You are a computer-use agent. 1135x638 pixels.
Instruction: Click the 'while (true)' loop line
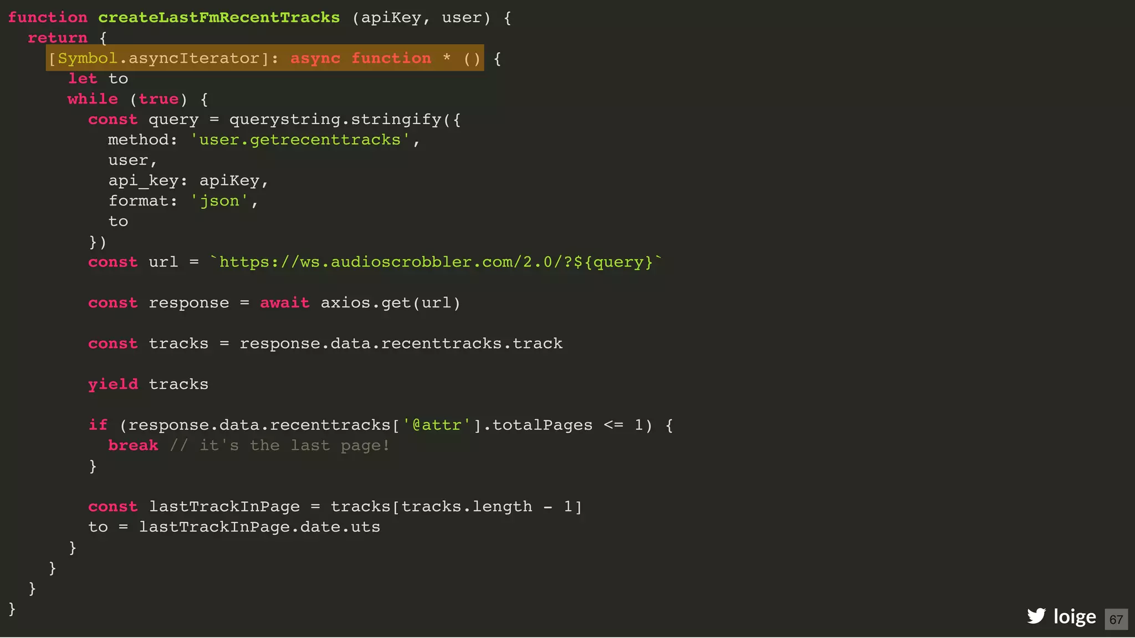click(x=138, y=99)
